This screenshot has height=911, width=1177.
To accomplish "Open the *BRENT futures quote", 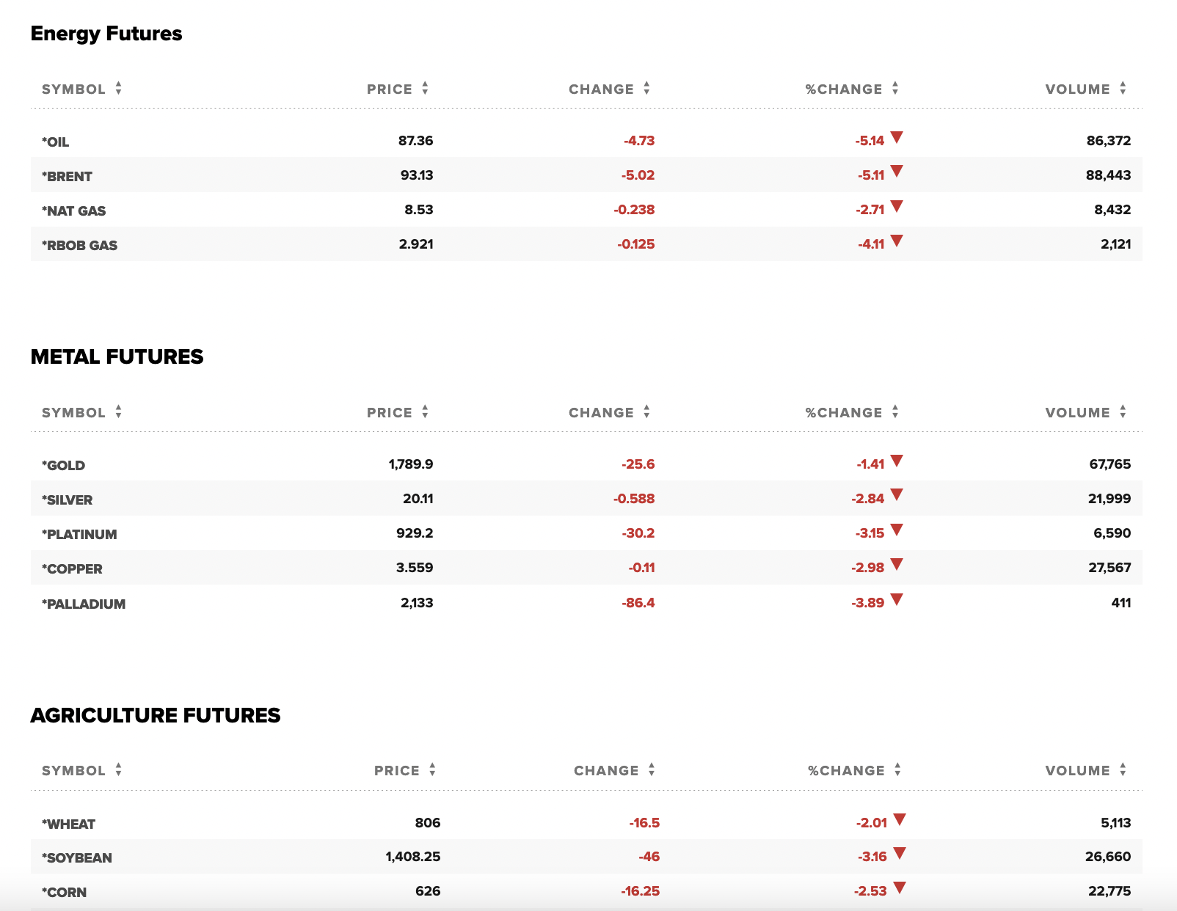I will click(x=67, y=176).
